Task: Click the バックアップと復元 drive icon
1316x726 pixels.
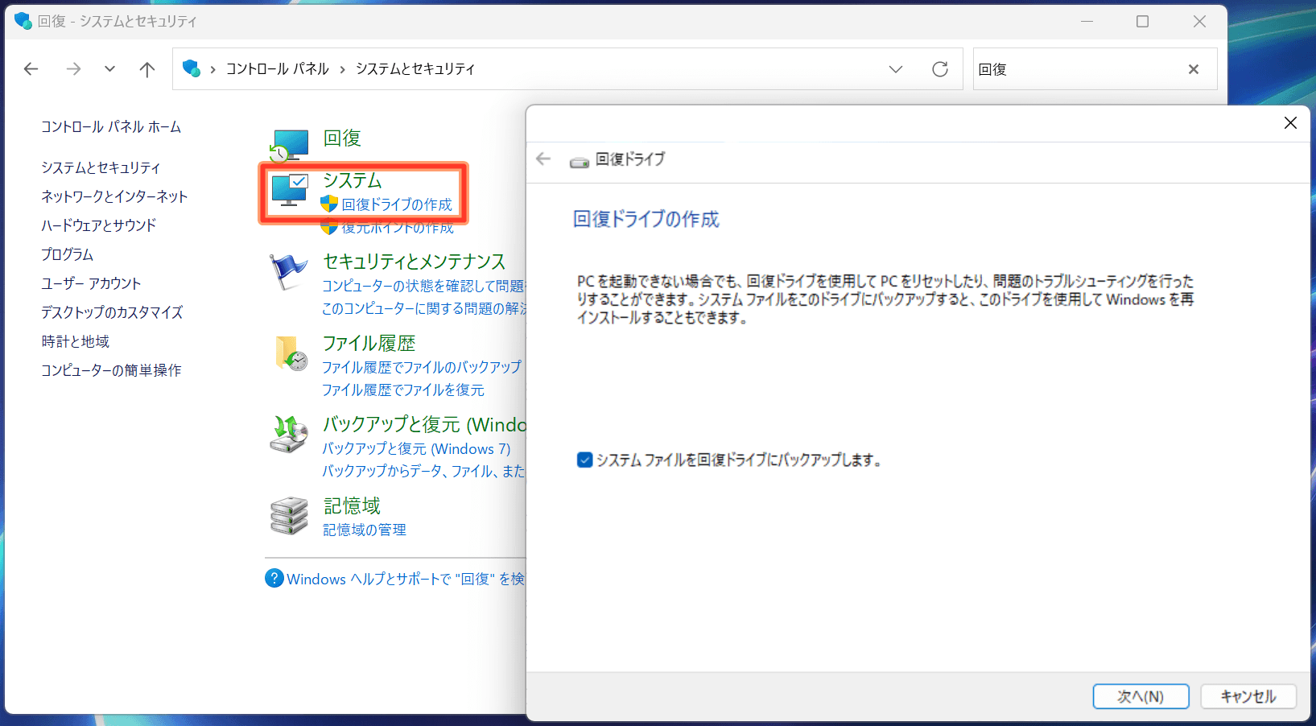Action: tap(289, 435)
